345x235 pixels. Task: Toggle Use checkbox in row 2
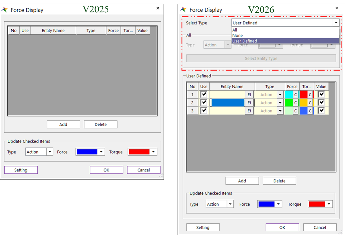204,103
